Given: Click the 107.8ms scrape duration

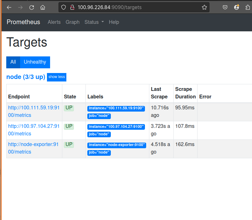Looking at the screenshot, I should click(x=185, y=126).
